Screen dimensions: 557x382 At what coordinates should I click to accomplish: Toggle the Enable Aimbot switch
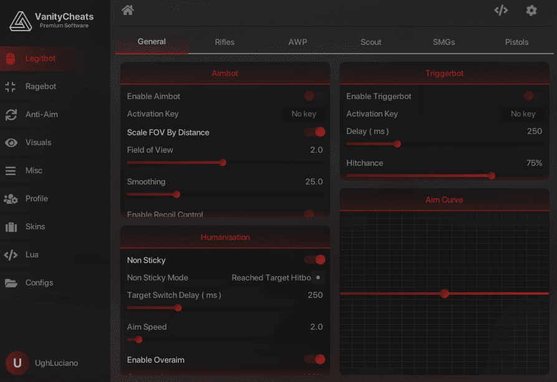[x=314, y=96]
